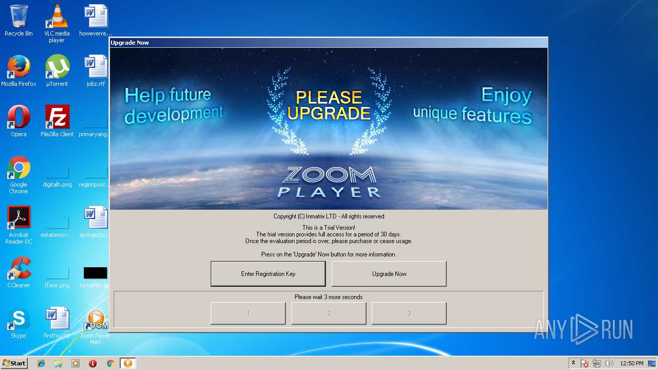Screen dimensions: 658x370
Task: Launch CCleaner desktop shortcut
Action: click(19, 272)
